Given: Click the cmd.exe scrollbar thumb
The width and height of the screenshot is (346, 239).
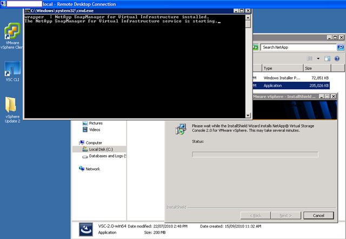Looking at the screenshot, I should coord(248,24).
